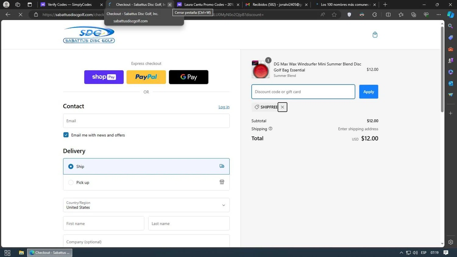Switch to the Recibidos Gmail tab

pyautogui.click(x=277, y=5)
